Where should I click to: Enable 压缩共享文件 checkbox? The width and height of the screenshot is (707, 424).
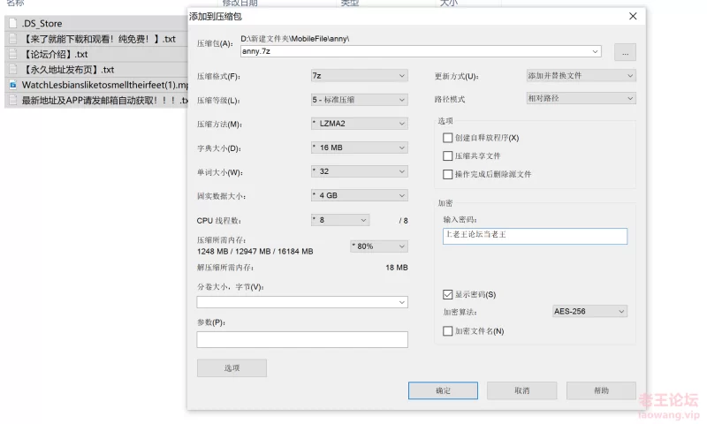point(447,155)
